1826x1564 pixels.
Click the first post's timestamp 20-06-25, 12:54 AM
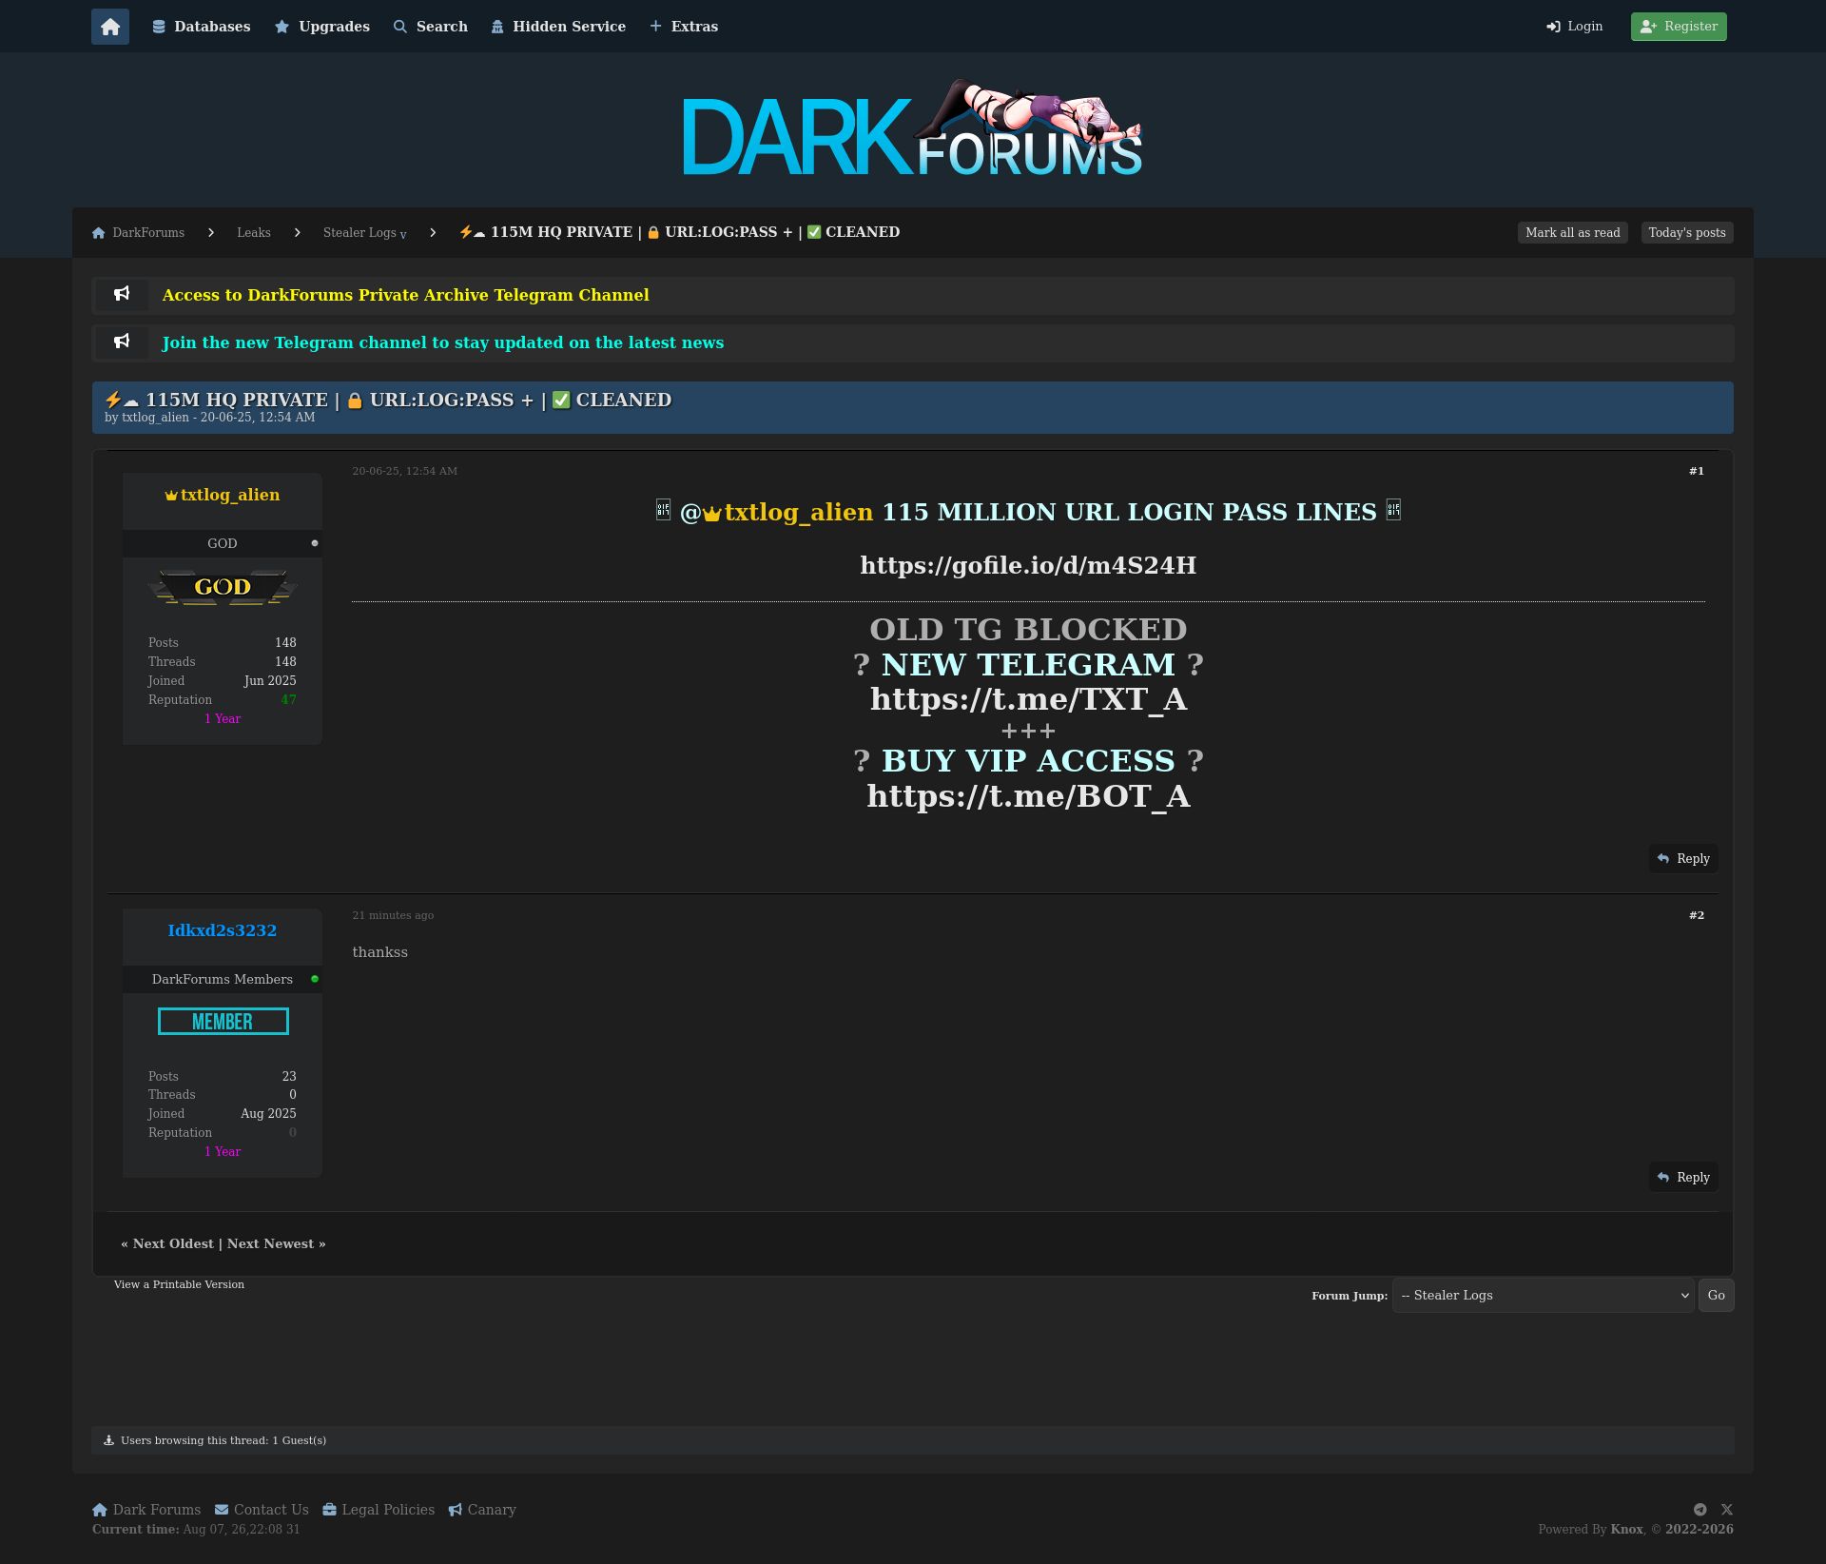click(405, 471)
